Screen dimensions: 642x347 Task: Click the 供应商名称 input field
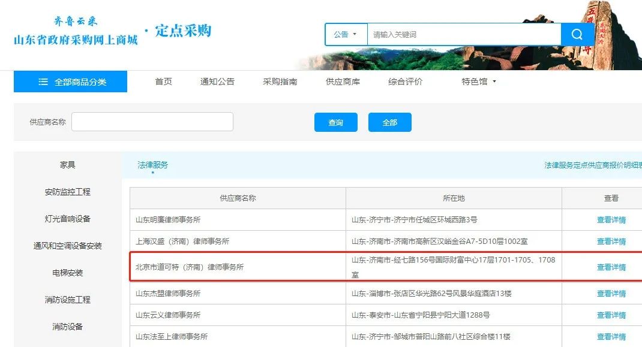pos(152,121)
